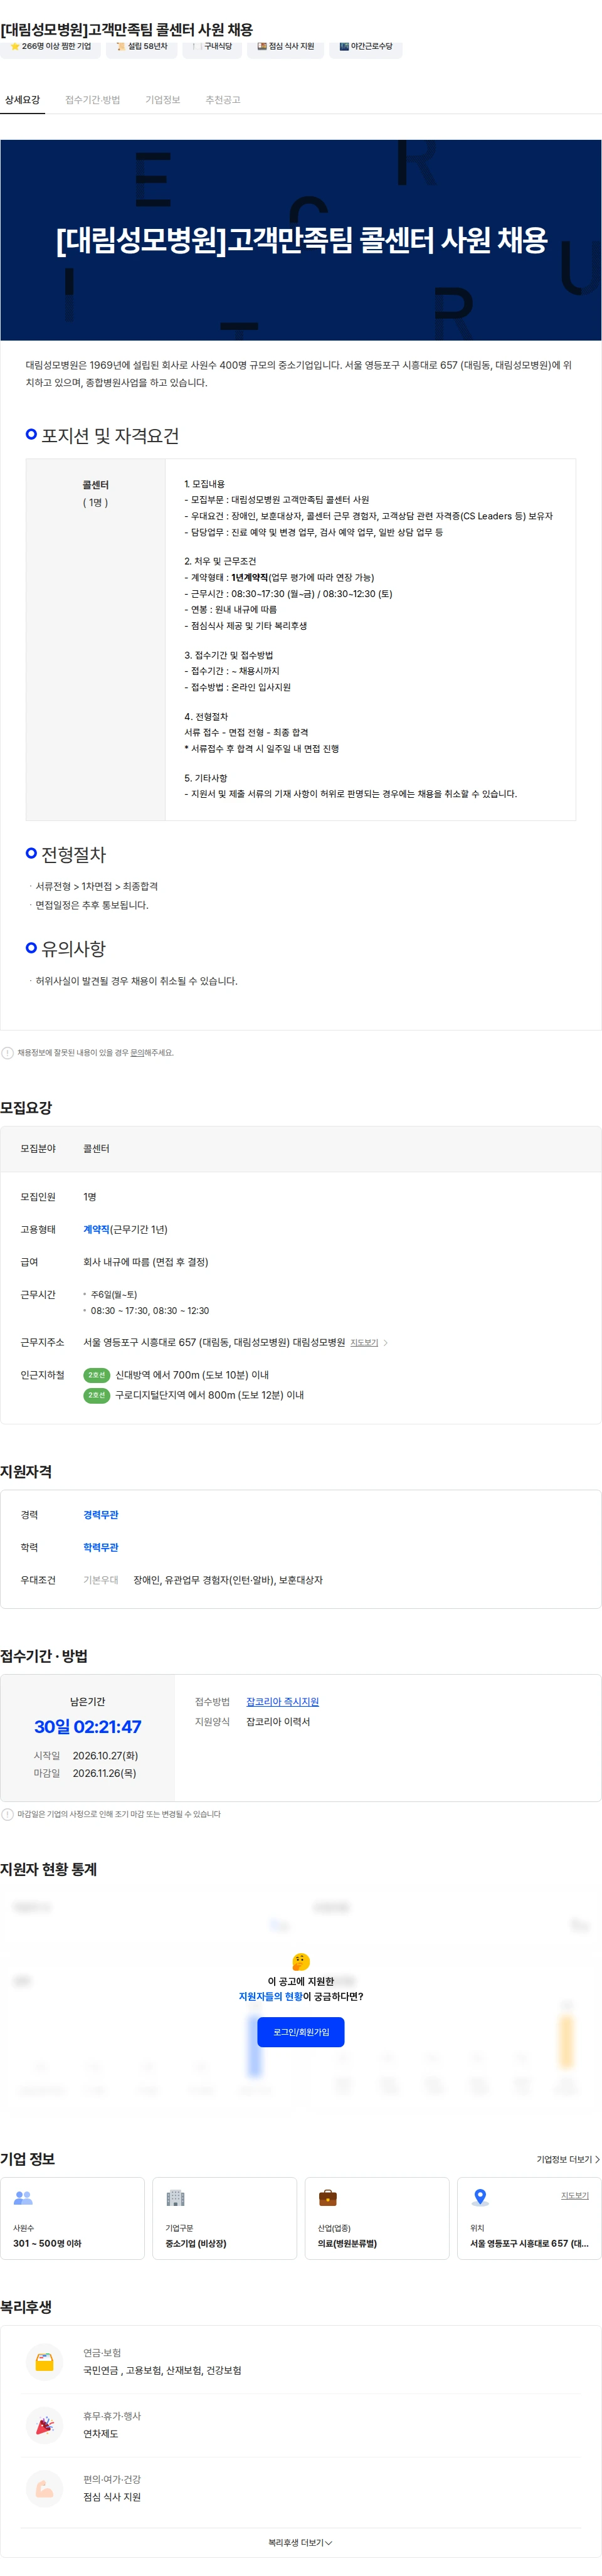
Task: Click the 잡코리아 이력서 text
Action: coord(278,1721)
